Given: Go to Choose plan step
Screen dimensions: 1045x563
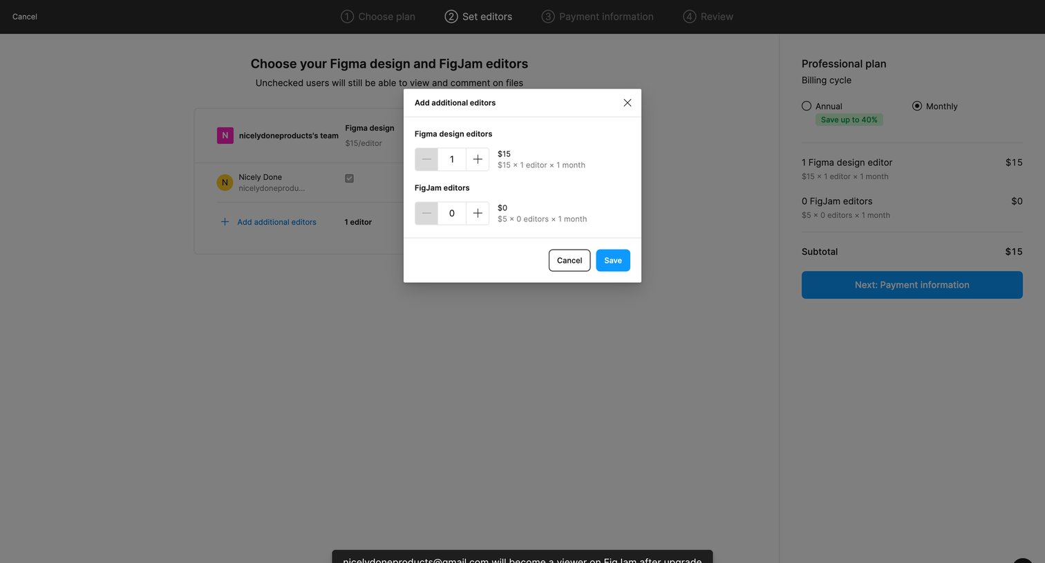Looking at the screenshot, I should point(378,17).
